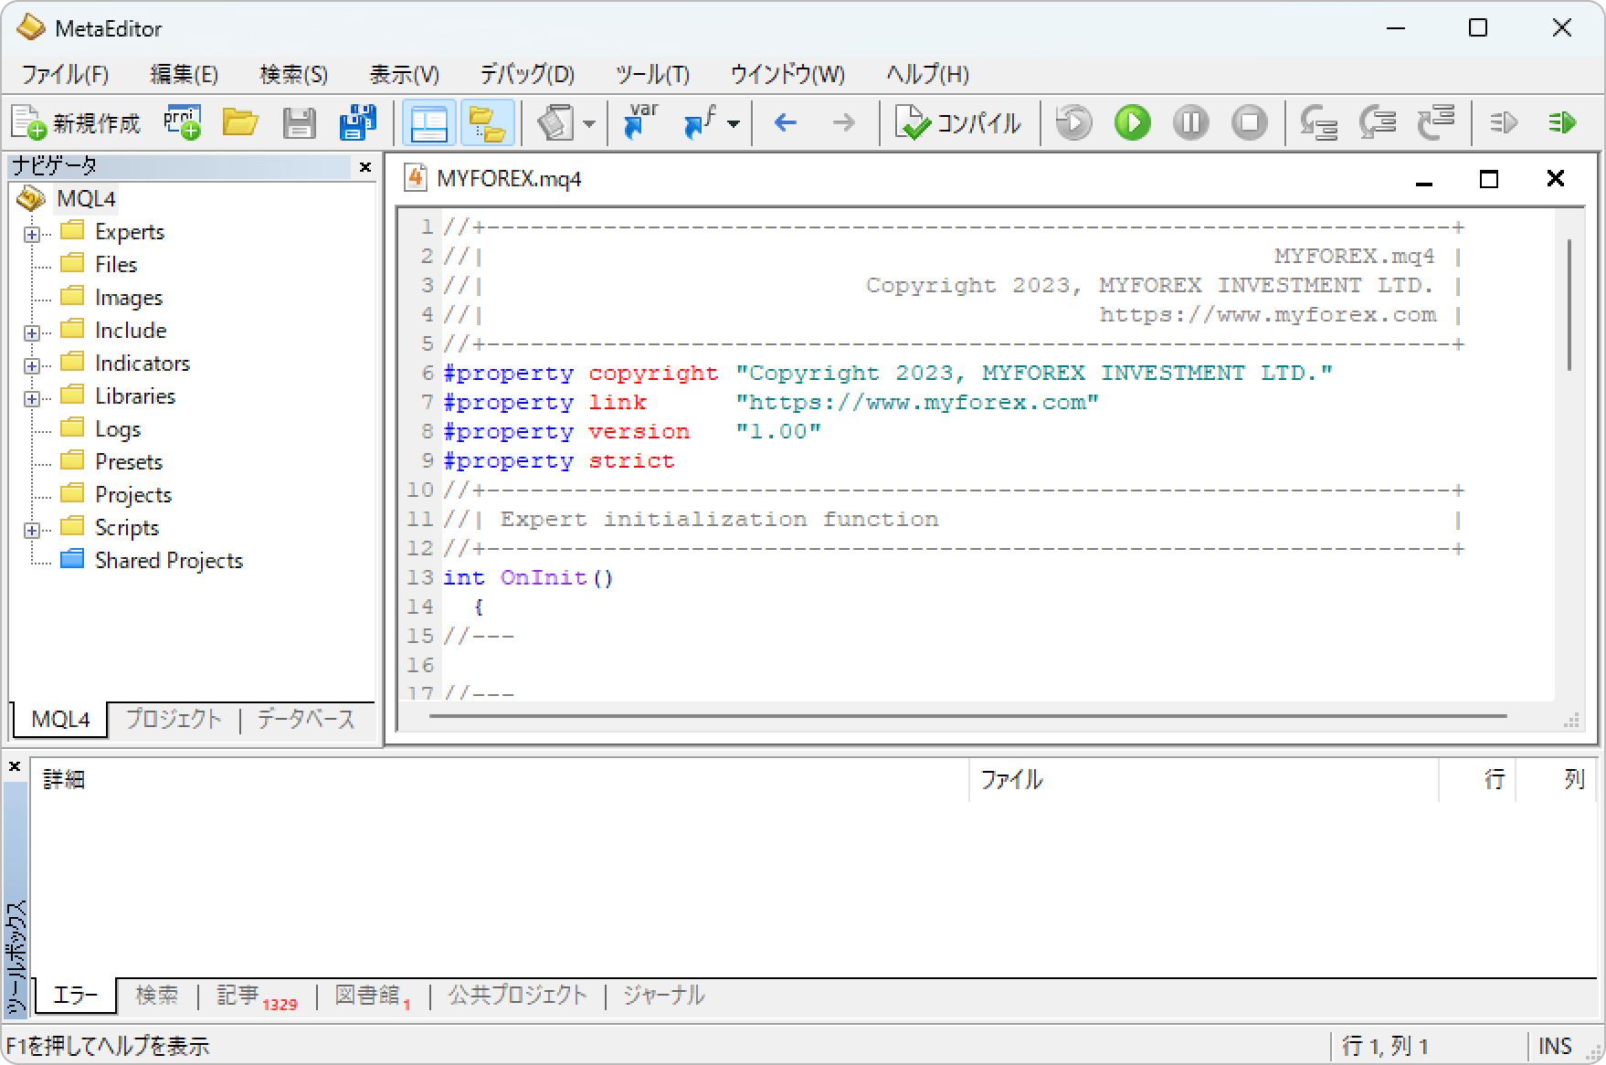Select the Presets folder
The height and width of the screenshot is (1065, 1606).
coord(129,461)
